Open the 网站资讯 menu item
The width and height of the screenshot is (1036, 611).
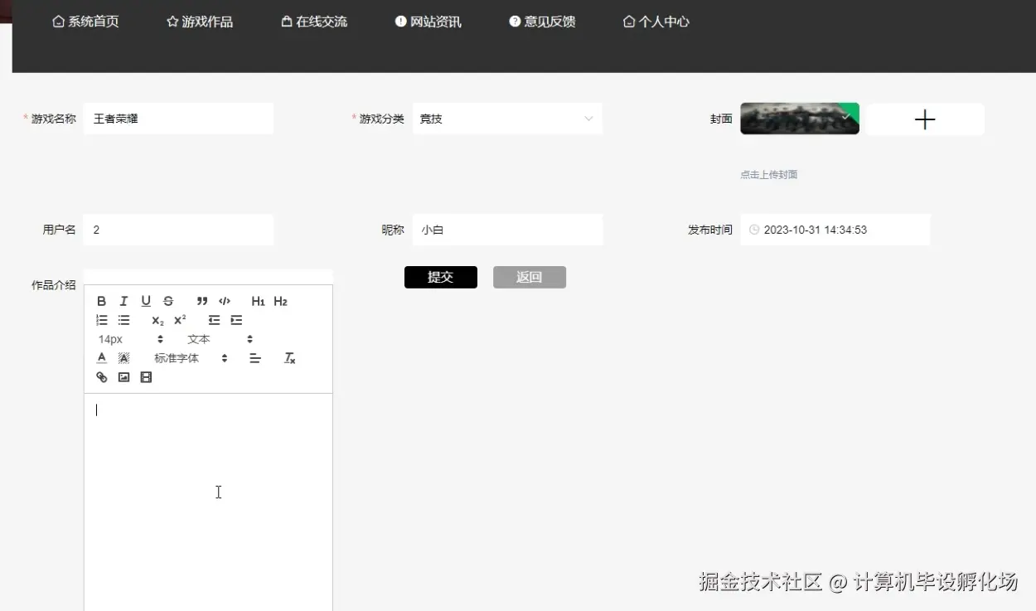[x=428, y=21]
